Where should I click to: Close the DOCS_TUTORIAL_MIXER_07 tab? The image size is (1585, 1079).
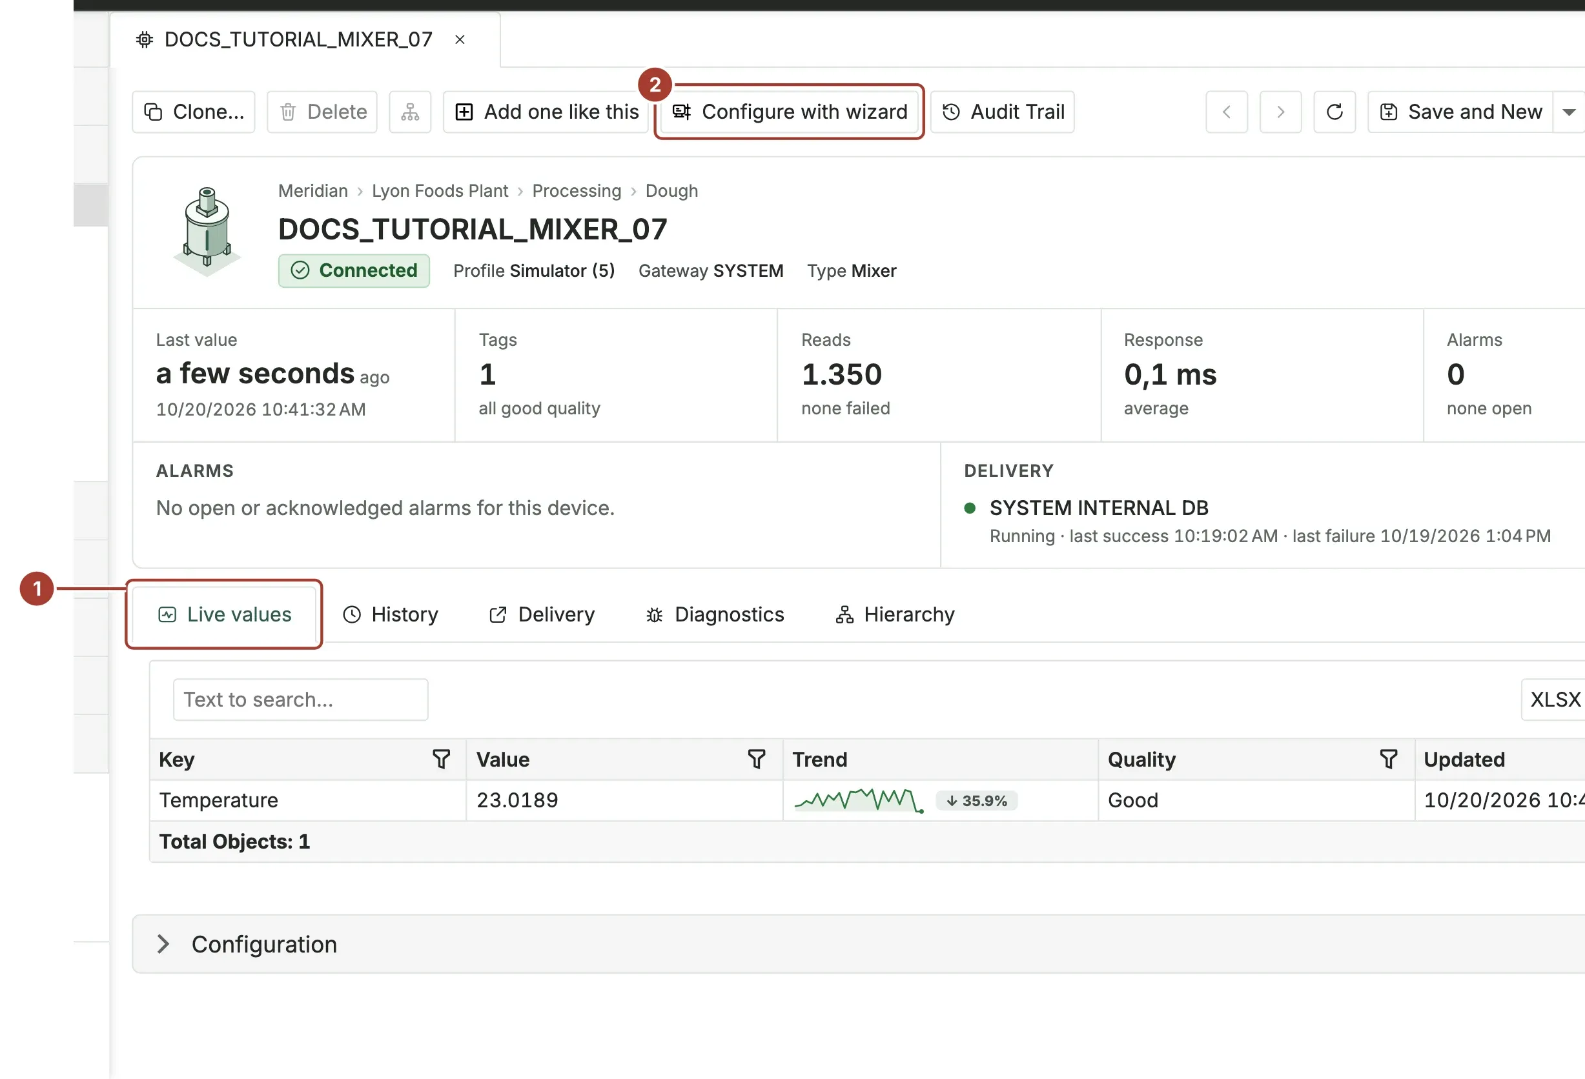tap(460, 39)
